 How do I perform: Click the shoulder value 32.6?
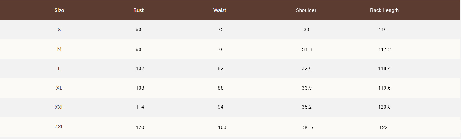[x=307, y=68]
